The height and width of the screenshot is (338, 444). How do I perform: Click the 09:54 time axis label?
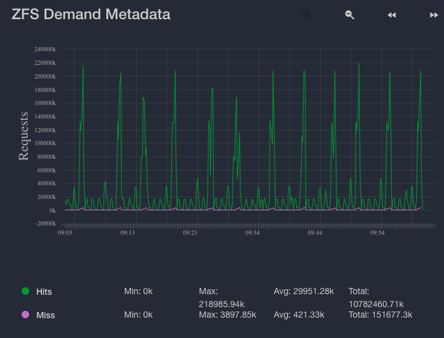tap(377, 233)
